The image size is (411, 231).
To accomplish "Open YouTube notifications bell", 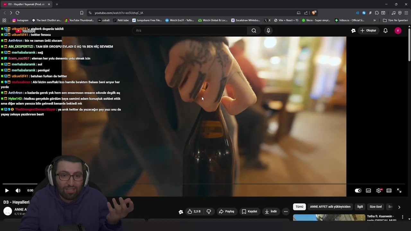I will [386, 30].
